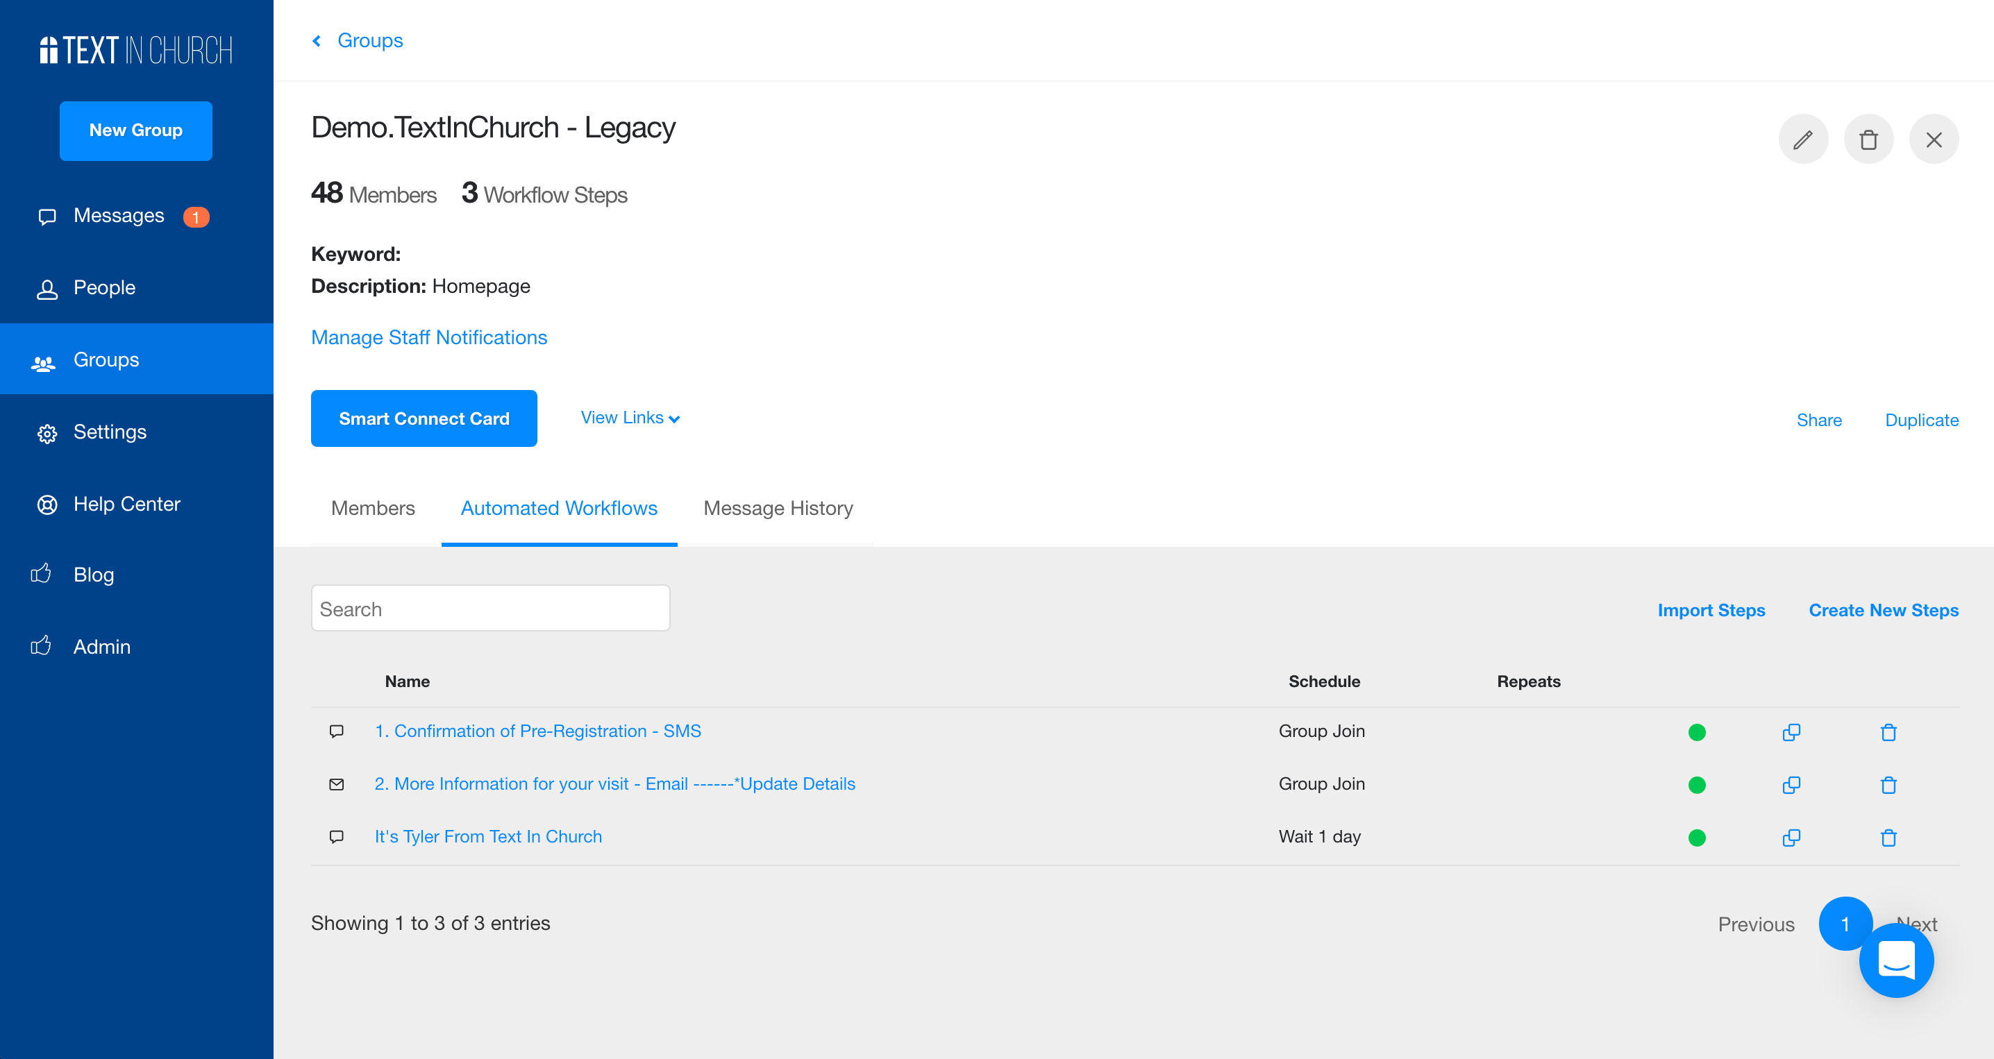This screenshot has width=1994, height=1059.
Task: Switch to the Message History tab
Action: (x=778, y=508)
